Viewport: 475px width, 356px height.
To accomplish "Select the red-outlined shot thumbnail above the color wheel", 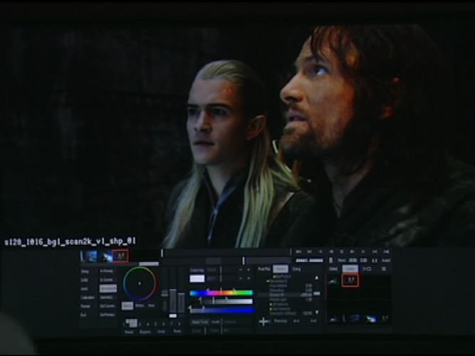I will coord(120,256).
